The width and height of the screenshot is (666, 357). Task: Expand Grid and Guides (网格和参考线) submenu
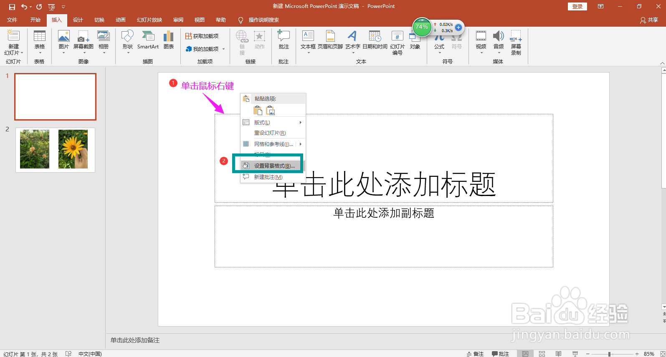273,144
